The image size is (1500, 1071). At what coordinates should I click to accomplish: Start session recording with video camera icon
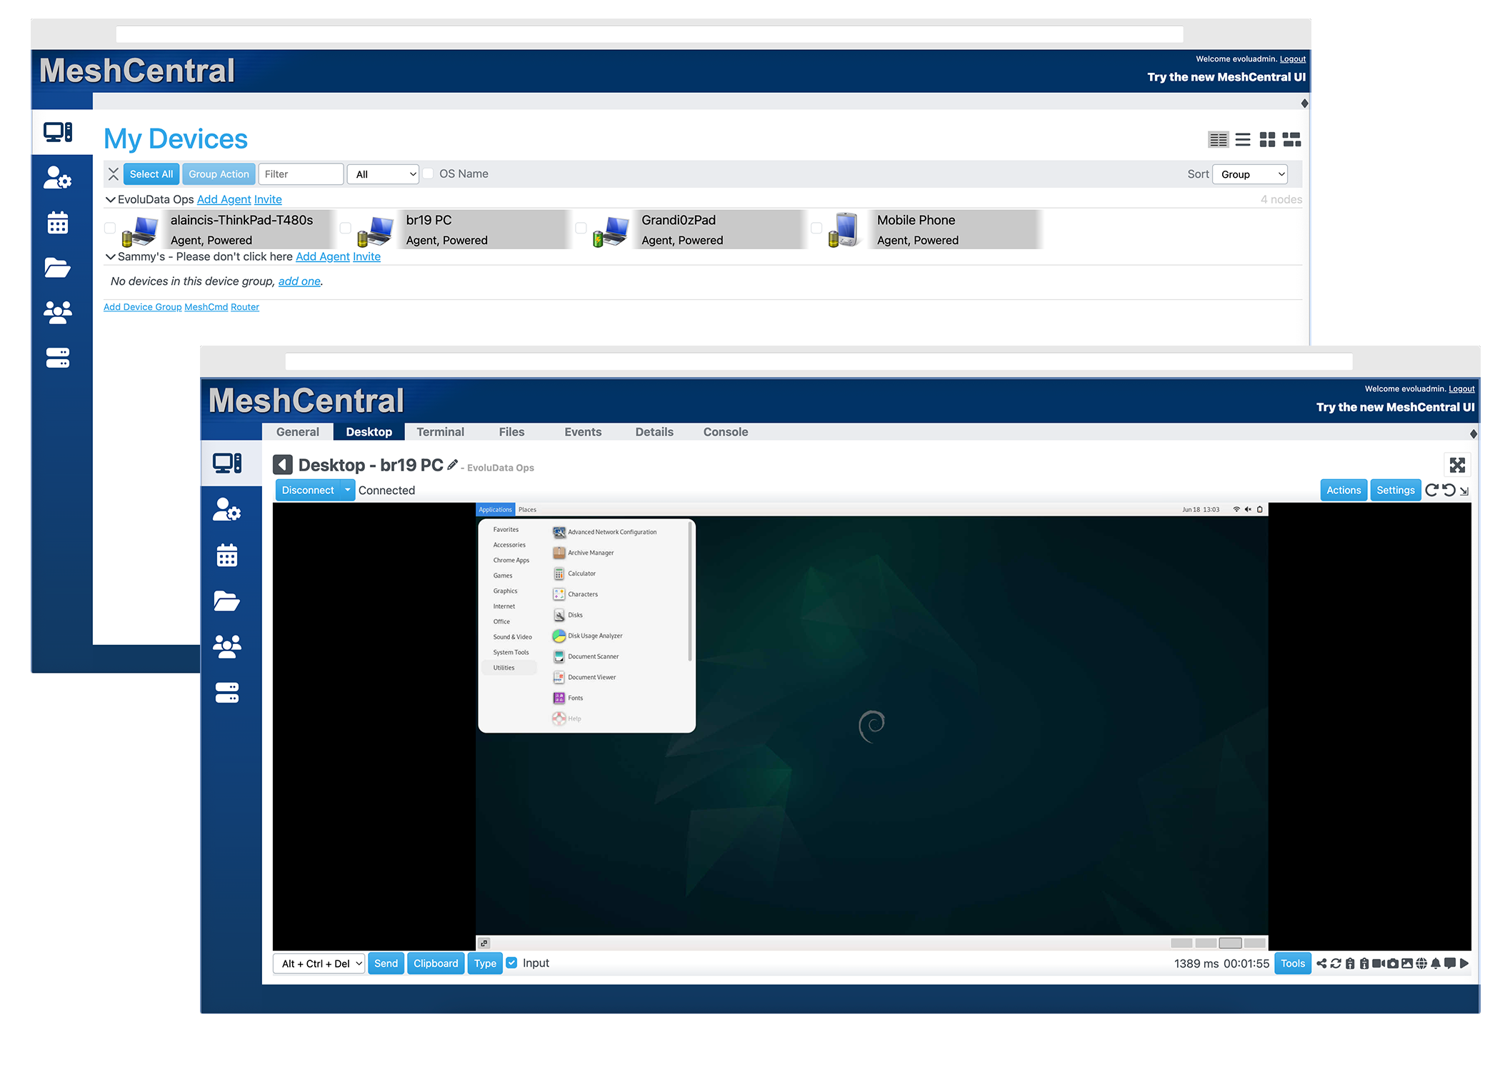point(1379,963)
